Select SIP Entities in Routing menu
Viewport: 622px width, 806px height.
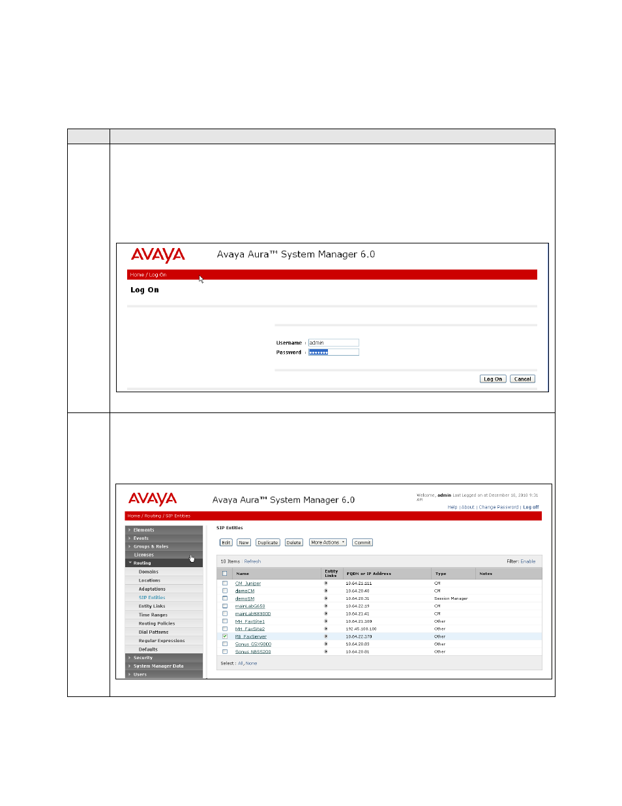152,597
